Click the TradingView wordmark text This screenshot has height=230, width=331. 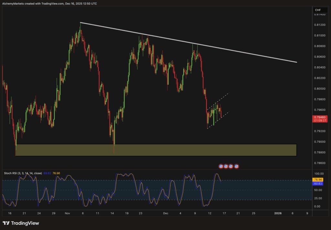25,223
